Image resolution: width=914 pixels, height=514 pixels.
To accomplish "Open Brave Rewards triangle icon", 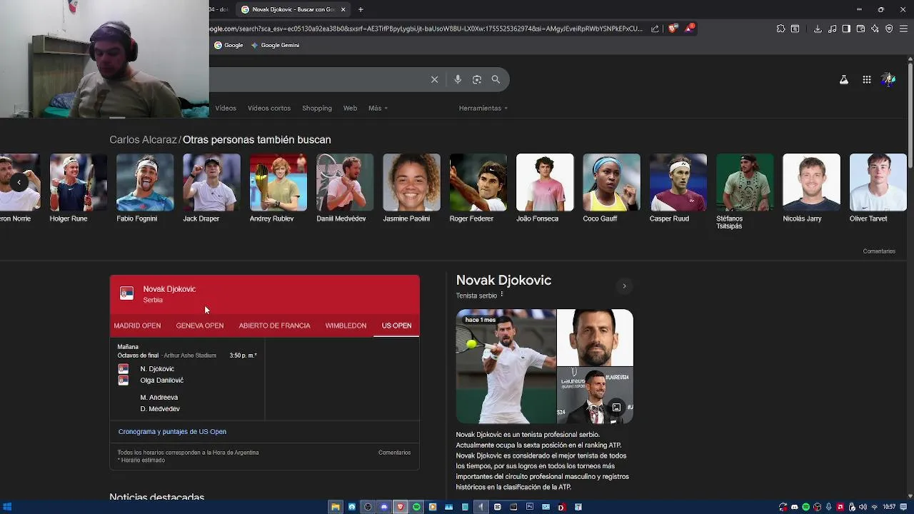I will click(689, 29).
